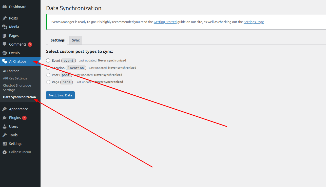Choose the Page radio button option
The image size is (326, 187).
click(48, 82)
